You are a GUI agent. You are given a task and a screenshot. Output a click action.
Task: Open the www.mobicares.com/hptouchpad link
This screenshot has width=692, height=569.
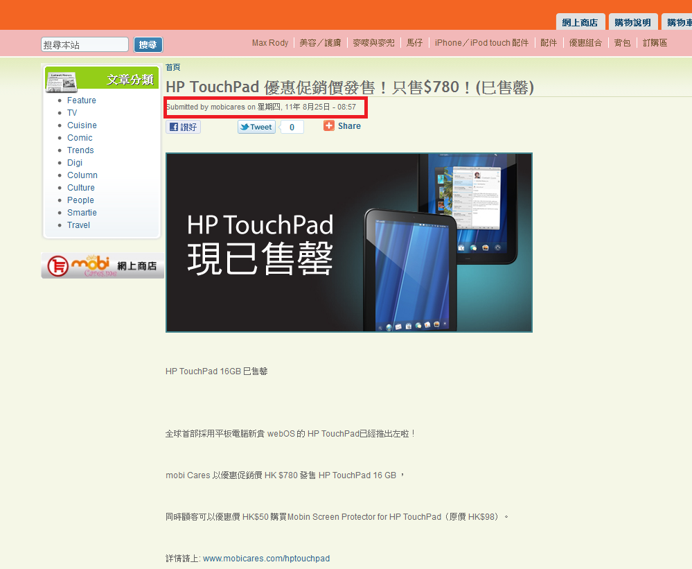tap(266, 559)
